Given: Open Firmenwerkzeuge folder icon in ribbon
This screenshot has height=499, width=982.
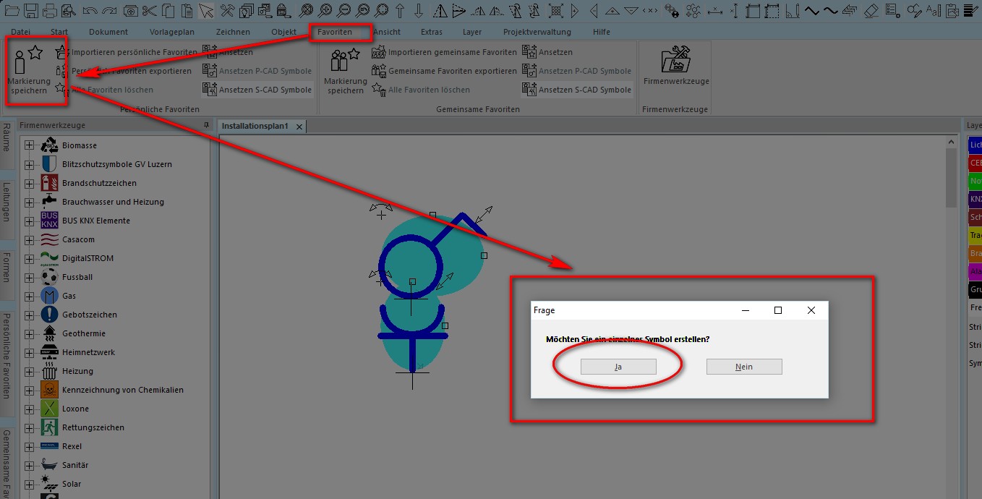Looking at the screenshot, I should pyautogui.click(x=675, y=60).
